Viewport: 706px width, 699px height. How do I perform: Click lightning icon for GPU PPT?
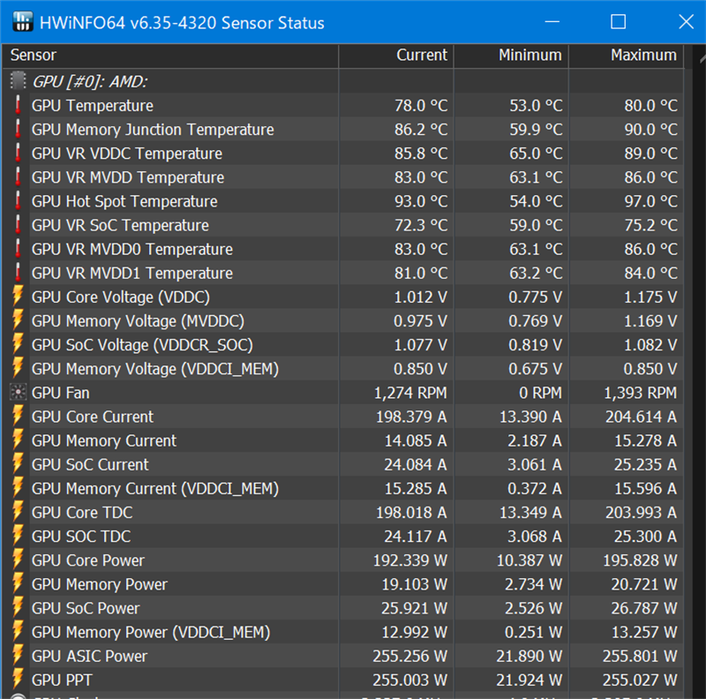[x=18, y=680]
